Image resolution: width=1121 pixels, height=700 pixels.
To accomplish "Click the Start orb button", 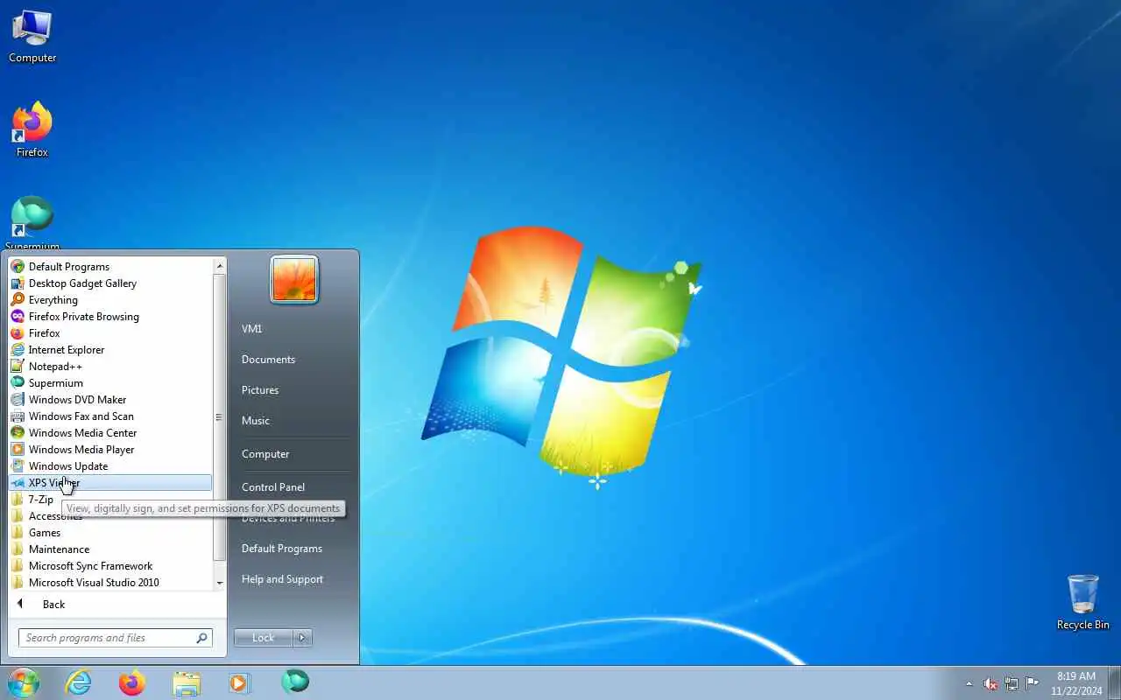I will [x=24, y=682].
